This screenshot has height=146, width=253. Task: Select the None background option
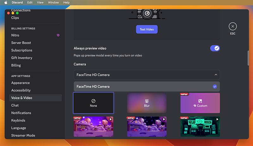tap(93, 103)
